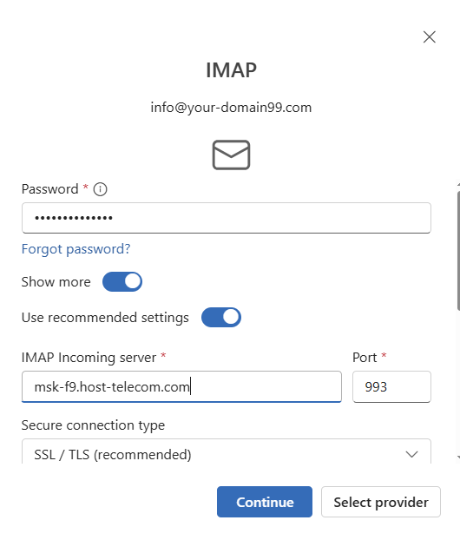Click the Continue button
460x540 pixels.
tap(265, 502)
